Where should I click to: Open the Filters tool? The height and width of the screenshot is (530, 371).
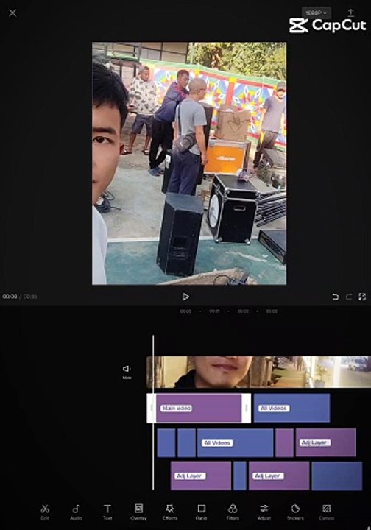tap(233, 512)
